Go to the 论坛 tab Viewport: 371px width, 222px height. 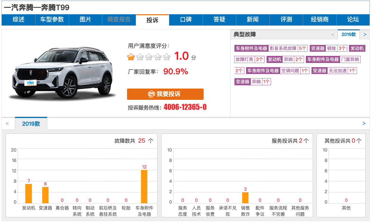pos(353,20)
